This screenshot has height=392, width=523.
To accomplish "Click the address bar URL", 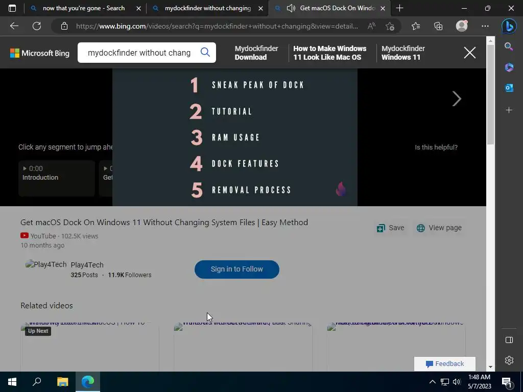I will (x=217, y=27).
